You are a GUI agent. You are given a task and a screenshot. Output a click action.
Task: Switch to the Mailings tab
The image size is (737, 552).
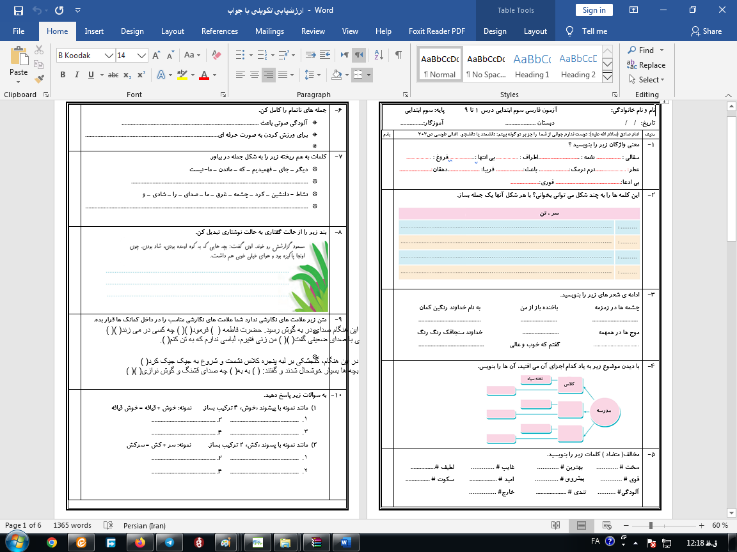pos(269,31)
